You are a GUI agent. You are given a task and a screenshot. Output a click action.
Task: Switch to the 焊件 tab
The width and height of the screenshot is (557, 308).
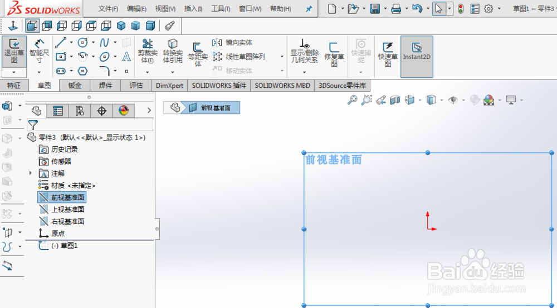tap(105, 86)
